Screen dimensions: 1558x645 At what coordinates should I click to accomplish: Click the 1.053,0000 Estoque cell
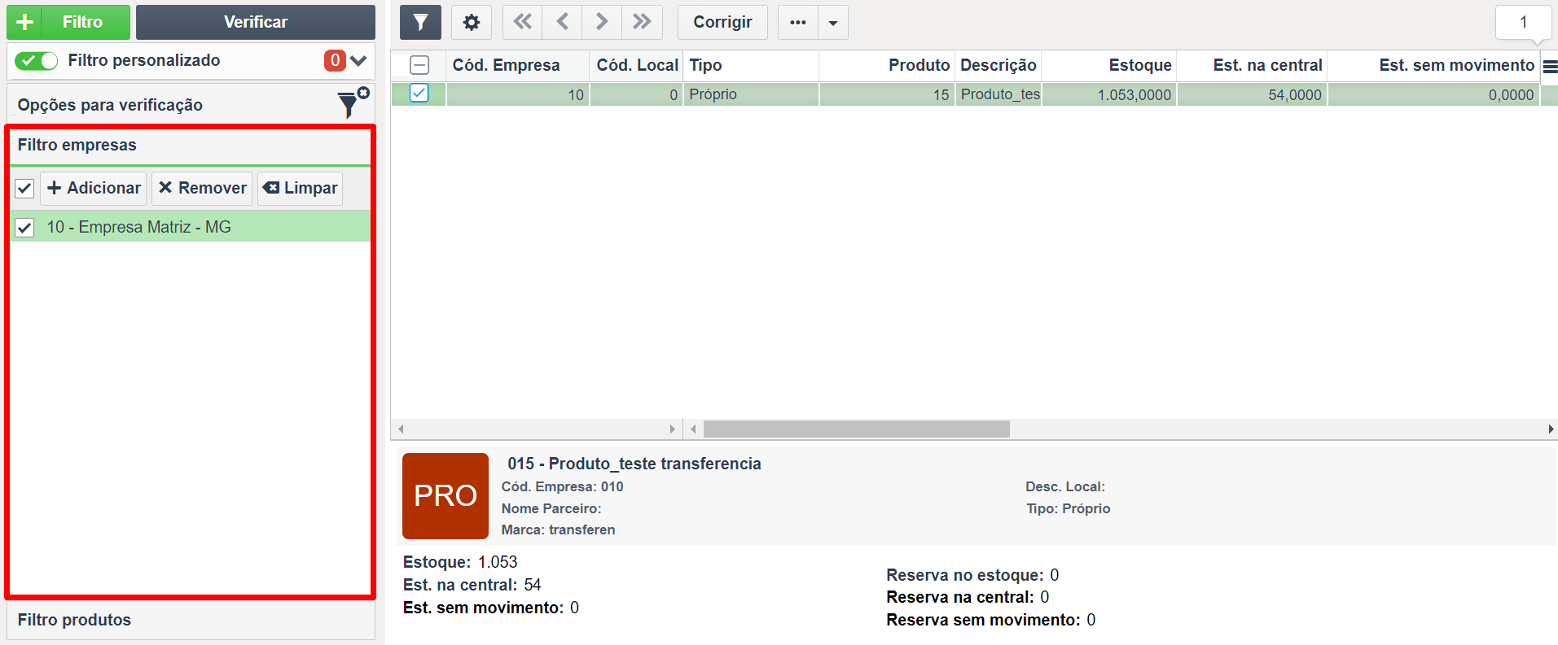(x=1109, y=94)
